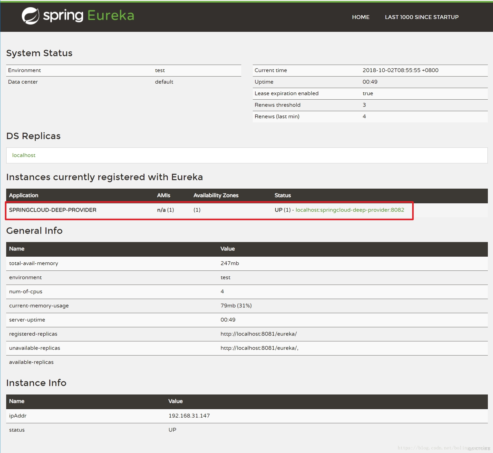Click the Eureka brand text
Viewport: 493px width, 453px height.
(111, 16)
